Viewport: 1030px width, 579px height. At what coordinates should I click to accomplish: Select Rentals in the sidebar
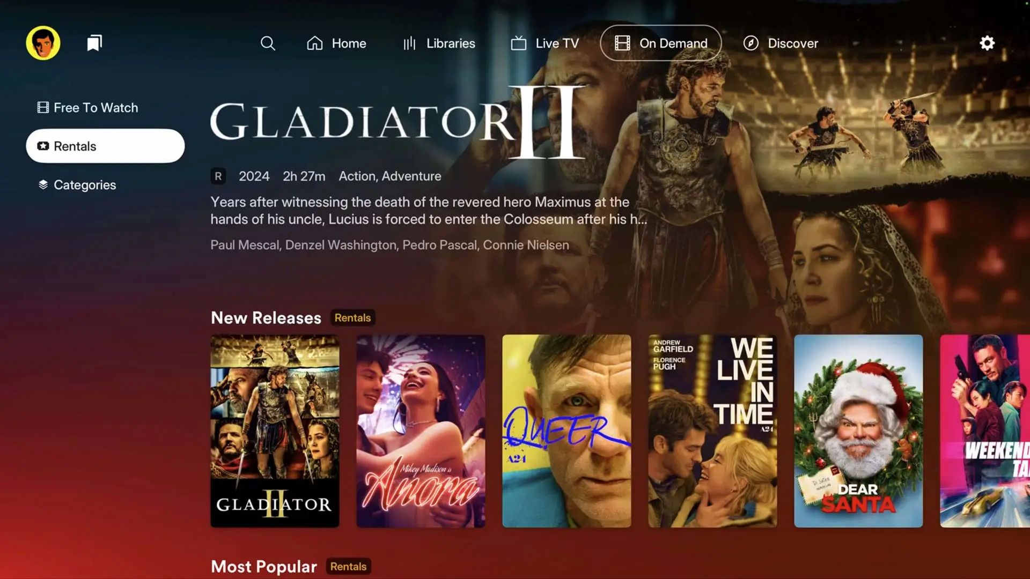[105, 146]
